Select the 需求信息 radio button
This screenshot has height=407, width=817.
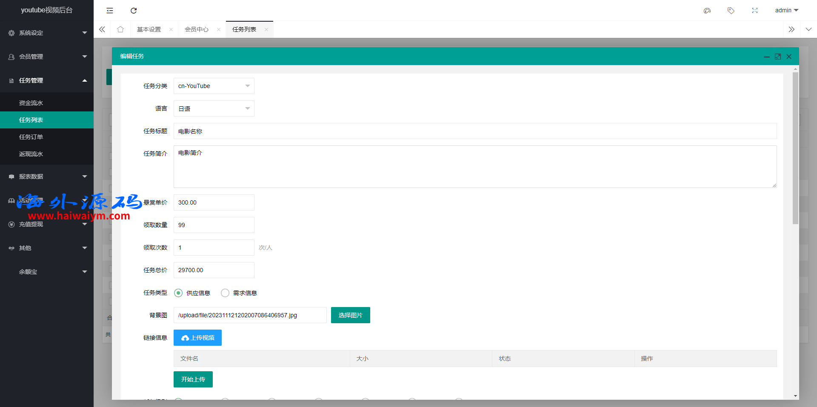(x=225, y=293)
